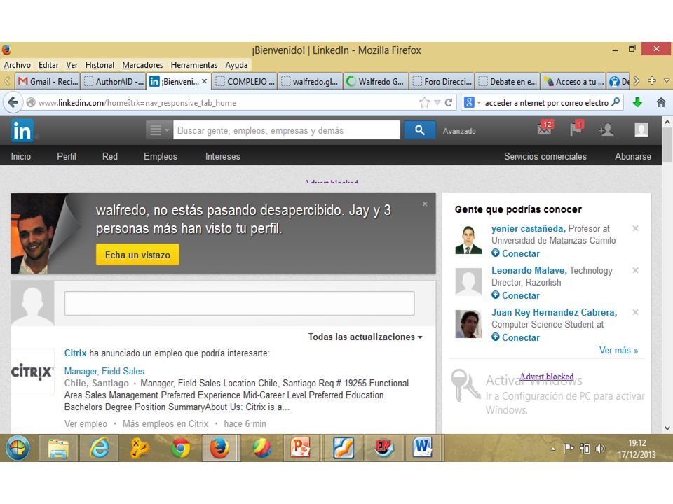Viewport: 673px width, 504px height.
Task: Open File Explorer from taskbar
Action: tap(58, 448)
